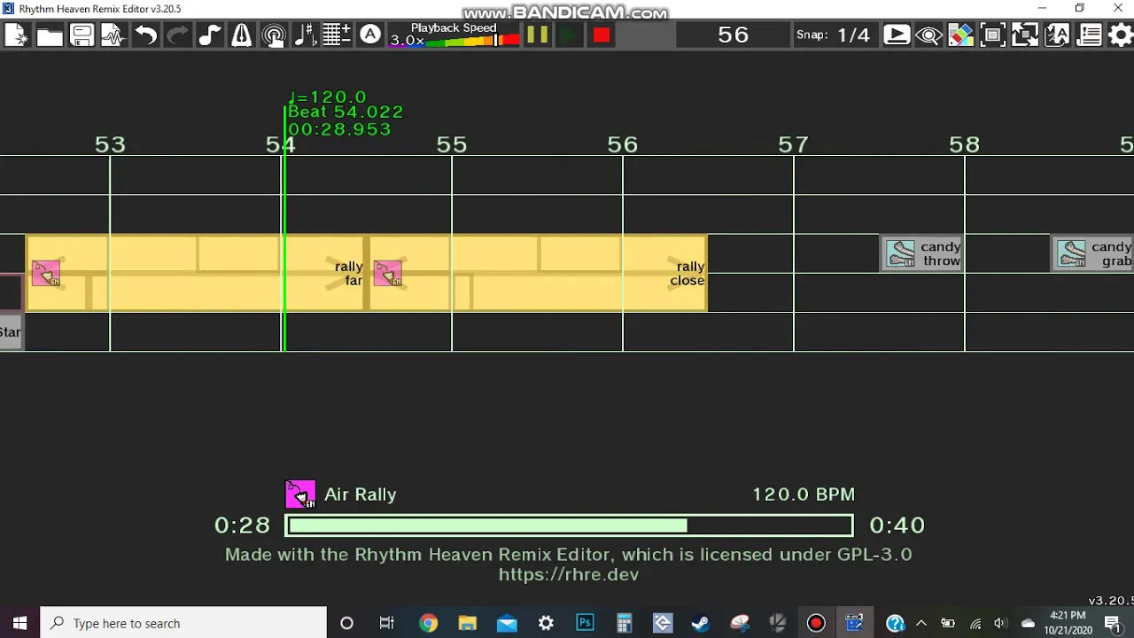The height and width of the screenshot is (638, 1134).
Task: Click the taskbar search box
Action: 184,623
